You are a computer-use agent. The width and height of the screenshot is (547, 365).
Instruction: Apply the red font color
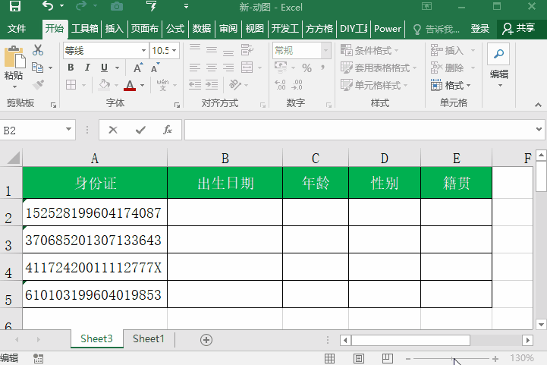coord(130,85)
